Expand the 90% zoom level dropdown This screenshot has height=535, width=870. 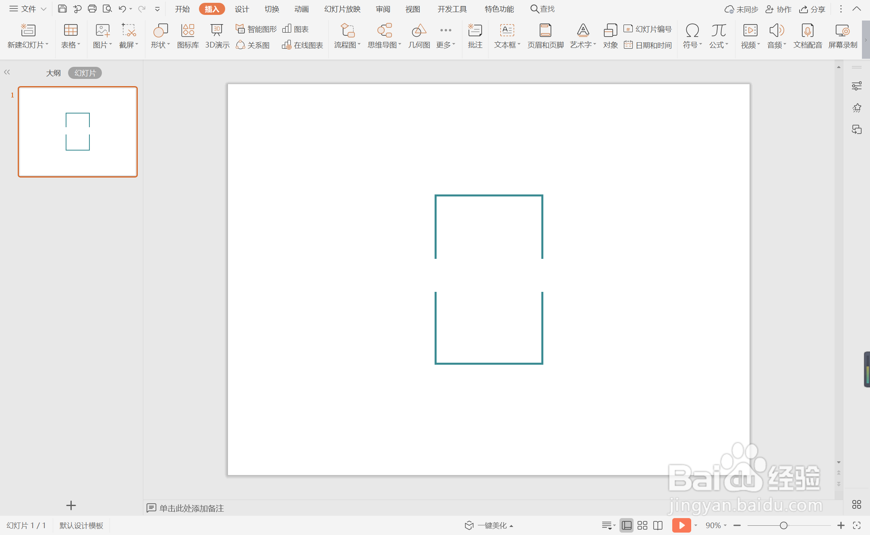[716, 525]
